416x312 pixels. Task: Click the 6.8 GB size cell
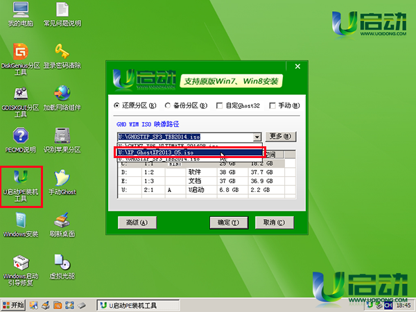point(229,190)
